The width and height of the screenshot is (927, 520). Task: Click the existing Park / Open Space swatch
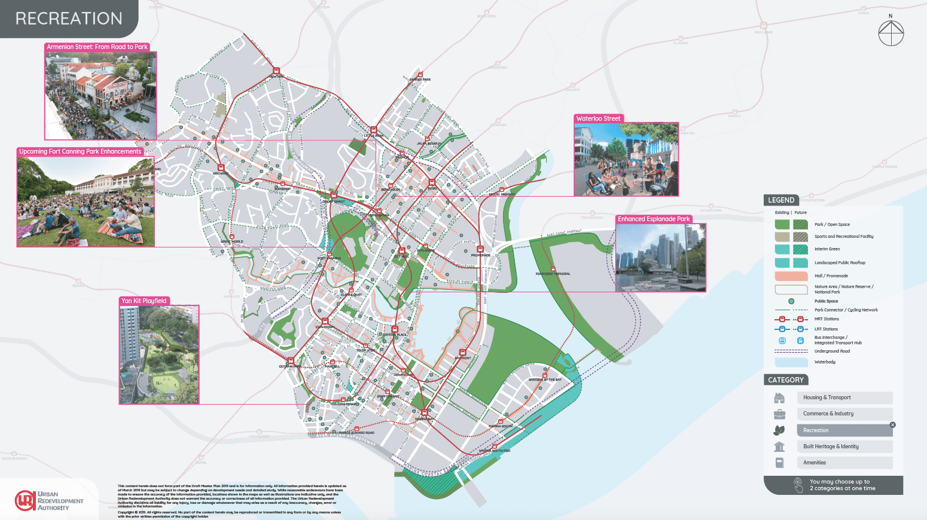(x=782, y=225)
